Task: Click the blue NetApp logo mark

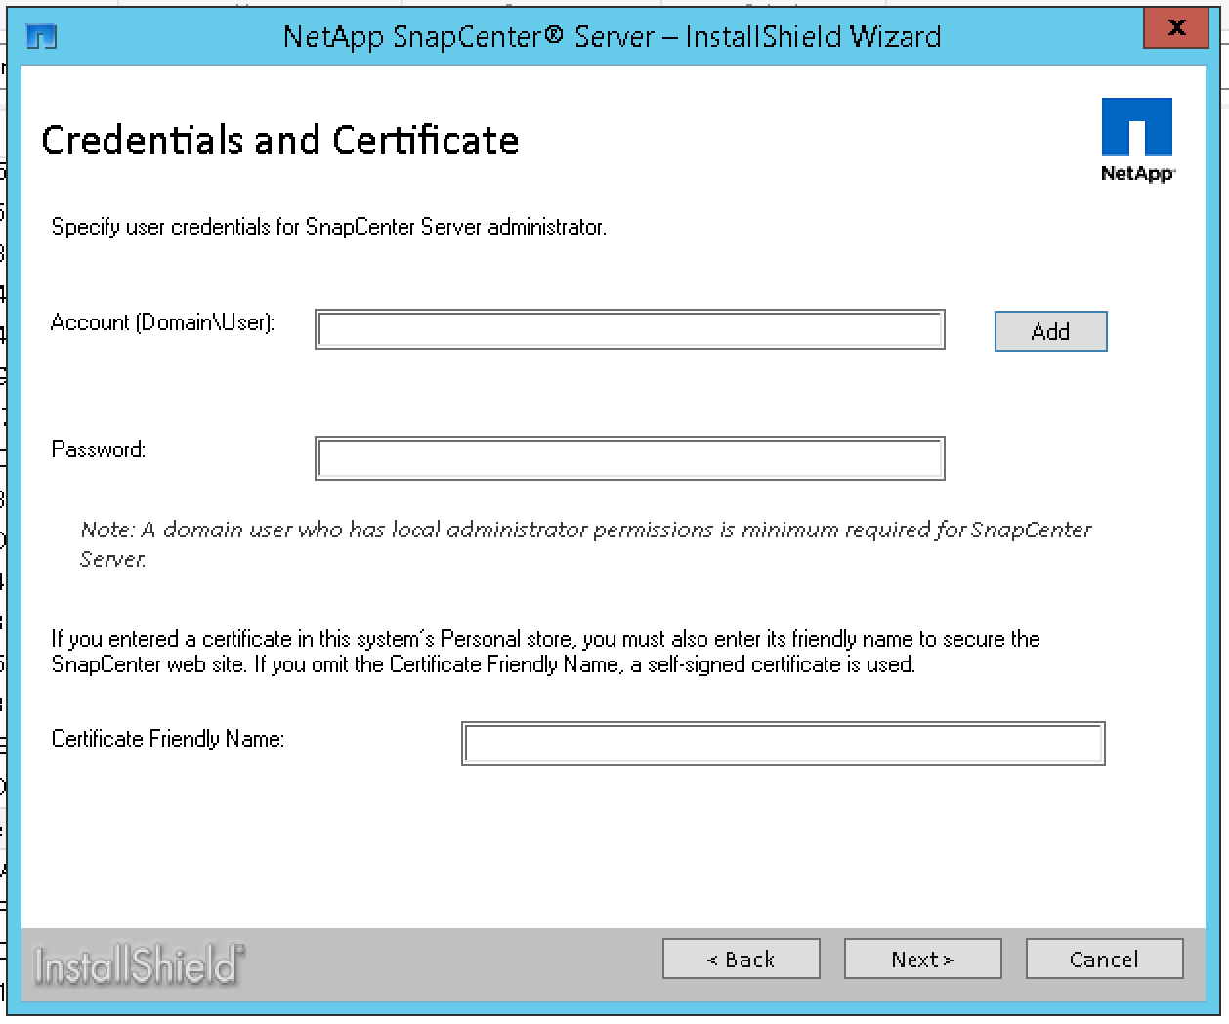Action: point(1137,126)
